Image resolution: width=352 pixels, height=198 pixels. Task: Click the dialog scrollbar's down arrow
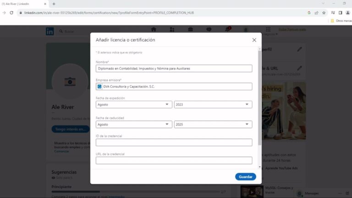259,167
